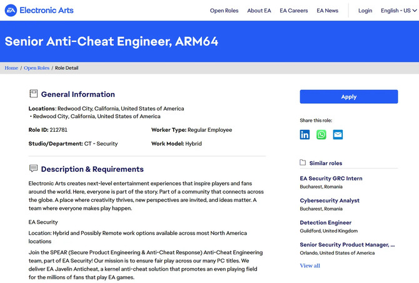The image size is (419, 283).
Task: Open Detection Engineer similar role
Action: (325, 222)
